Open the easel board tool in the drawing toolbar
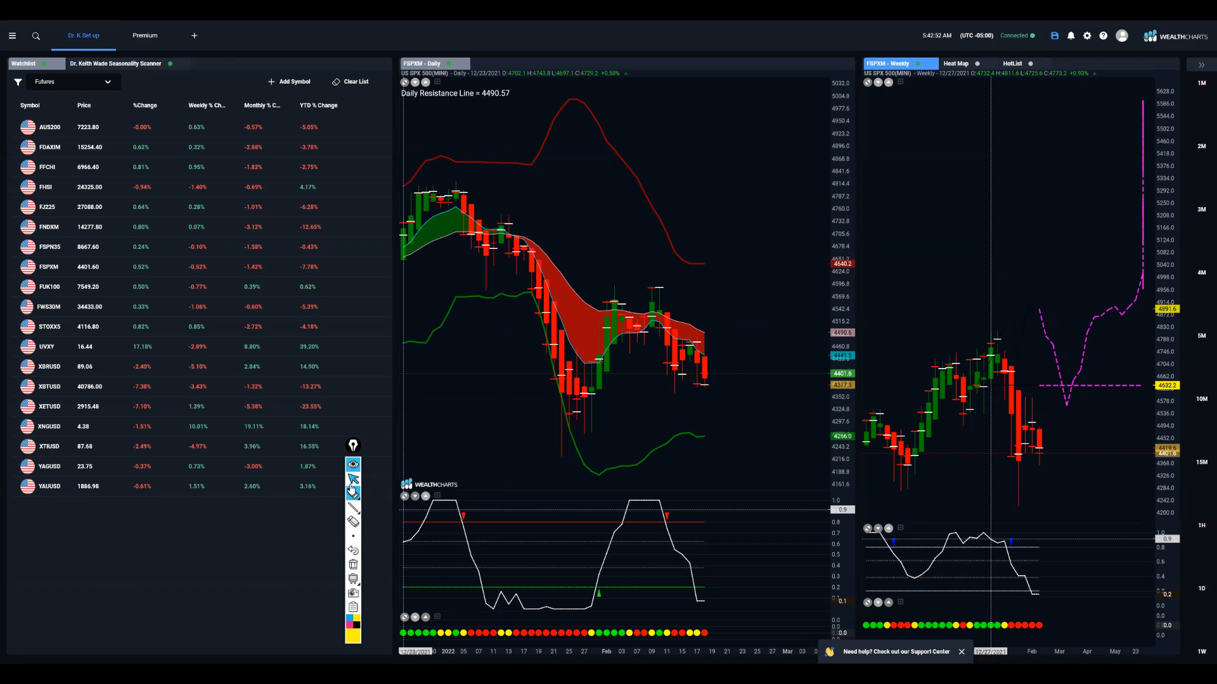This screenshot has width=1217, height=684. click(x=353, y=579)
